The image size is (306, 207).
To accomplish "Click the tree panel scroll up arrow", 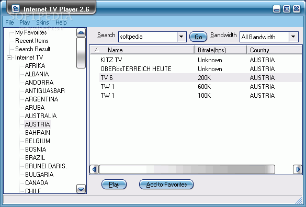I will coord(81,32).
